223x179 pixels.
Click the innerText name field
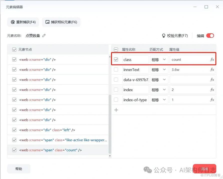[136, 70]
